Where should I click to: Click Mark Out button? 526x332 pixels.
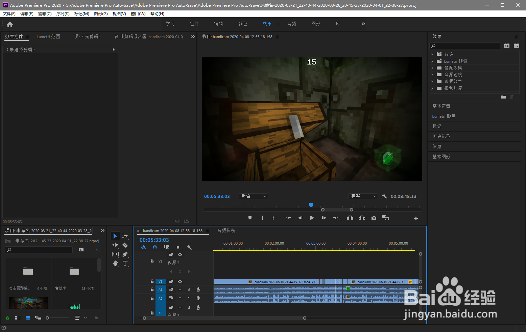tap(273, 218)
